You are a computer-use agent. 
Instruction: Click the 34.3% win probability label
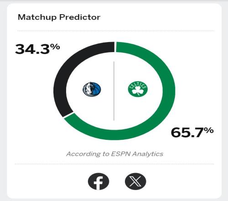pos(37,49)
